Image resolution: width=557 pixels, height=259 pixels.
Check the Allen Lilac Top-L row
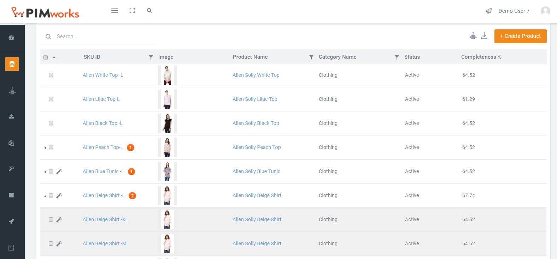51,99
